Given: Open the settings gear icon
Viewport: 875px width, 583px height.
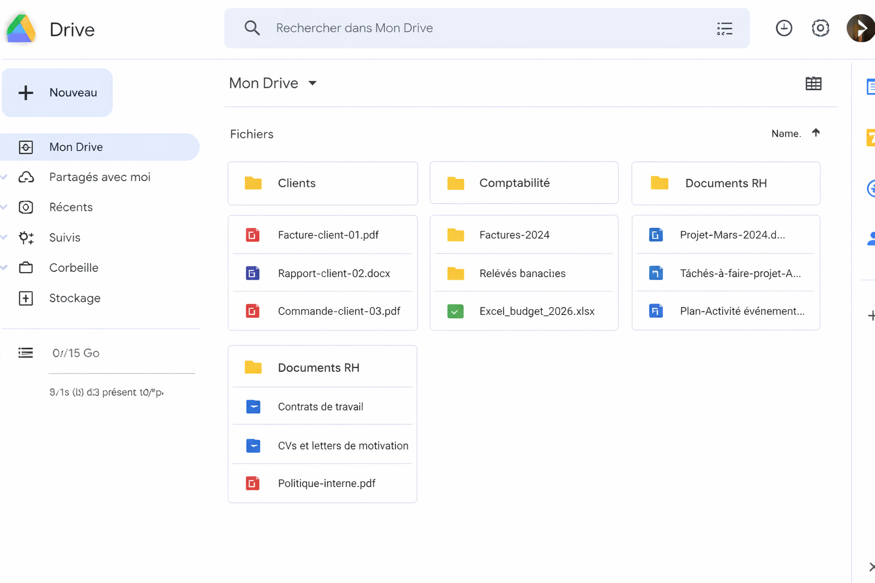Looking at the screenshot, I should (820, 28).
